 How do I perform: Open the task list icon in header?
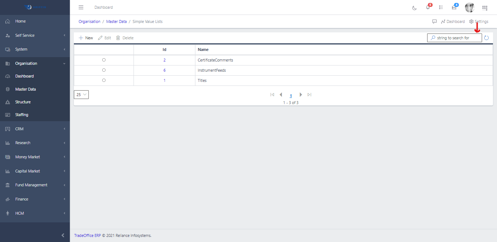pos(441,8)
